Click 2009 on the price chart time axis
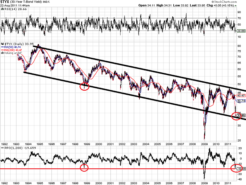This screenshot has width=246, height=185. pos(204,144)
